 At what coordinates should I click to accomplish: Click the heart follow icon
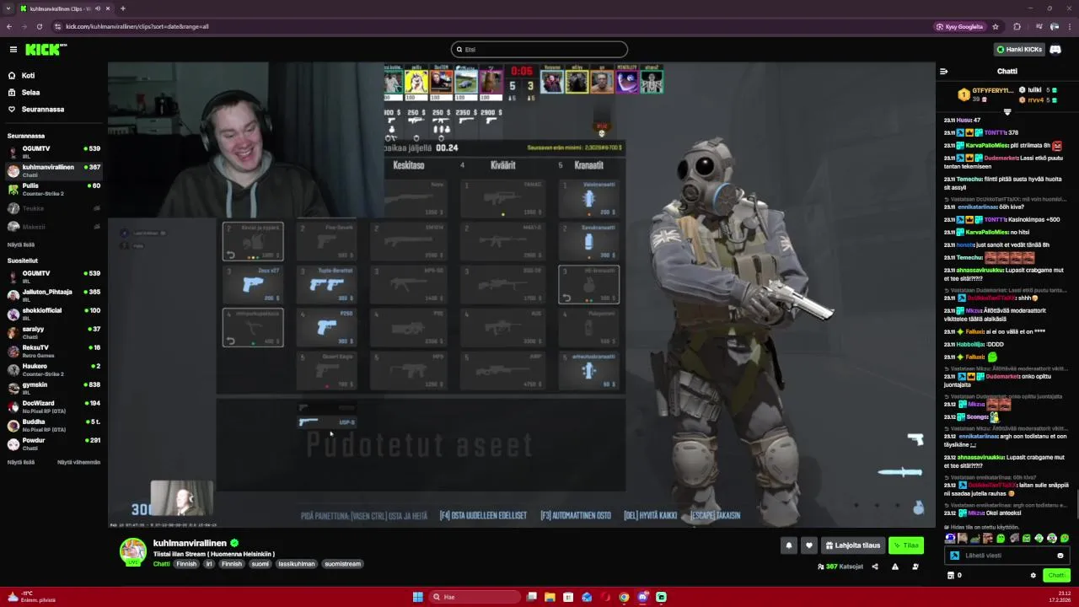808,545
